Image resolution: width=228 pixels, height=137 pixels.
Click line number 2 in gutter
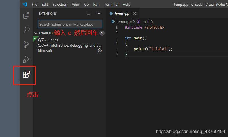[116, 33]
